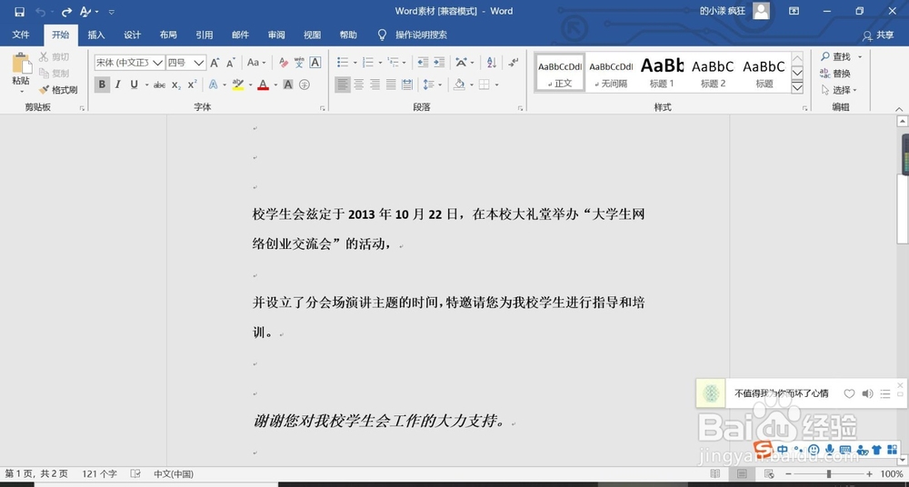Image resolution: width=909 pixels, height=487 pixels.
Task: Sort text with A-Z sort icon
Action: (492, 63)
